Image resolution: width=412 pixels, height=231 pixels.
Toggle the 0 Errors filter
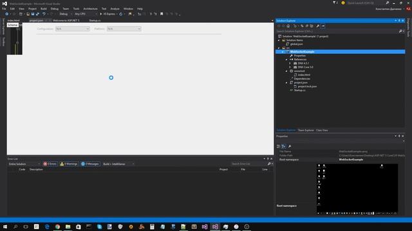point(50,164)
